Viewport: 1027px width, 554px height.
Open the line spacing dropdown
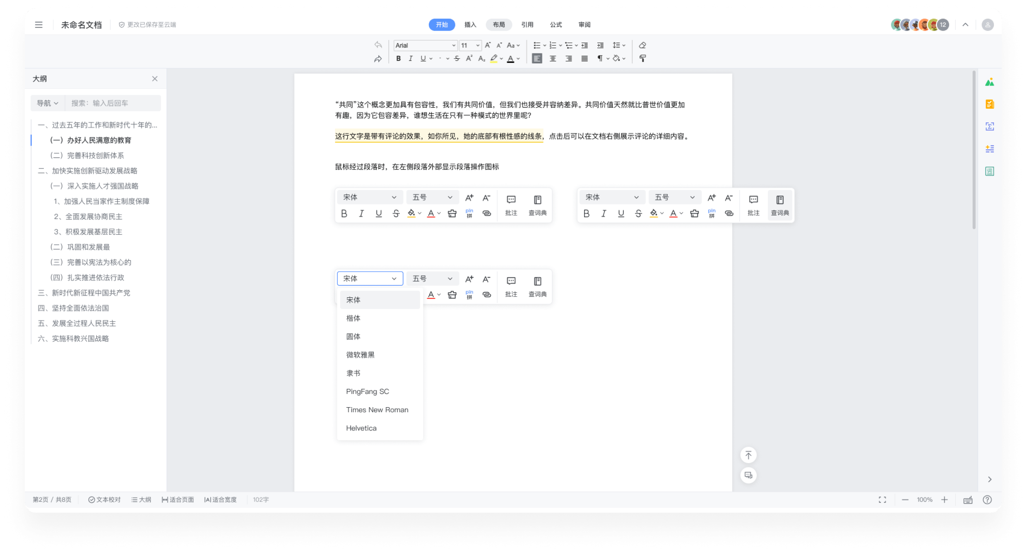click(x=619, y=45)
